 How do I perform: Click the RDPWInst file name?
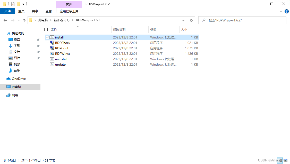[x=63, y=54]
